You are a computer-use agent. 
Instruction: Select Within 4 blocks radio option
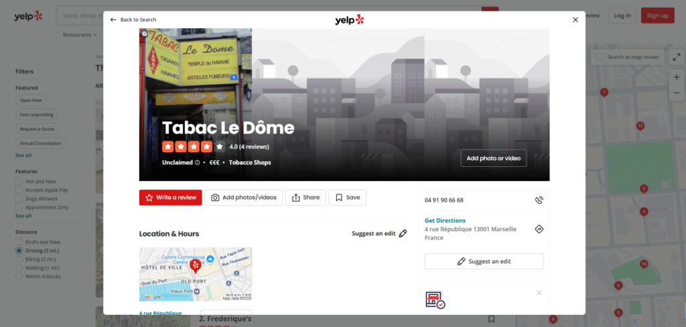(x=19, y=277)
